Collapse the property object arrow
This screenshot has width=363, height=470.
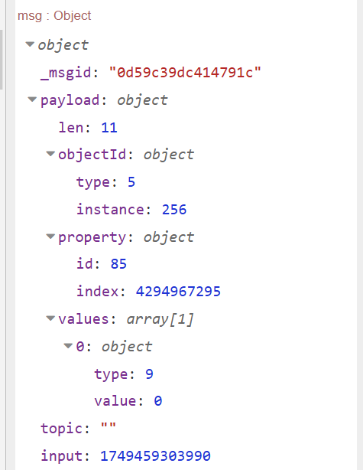point(50,237)
